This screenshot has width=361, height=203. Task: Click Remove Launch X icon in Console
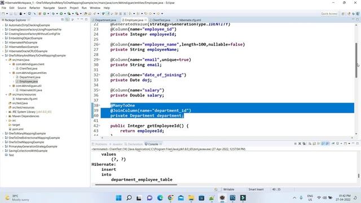pyautogui.click(x=300, y=144)
